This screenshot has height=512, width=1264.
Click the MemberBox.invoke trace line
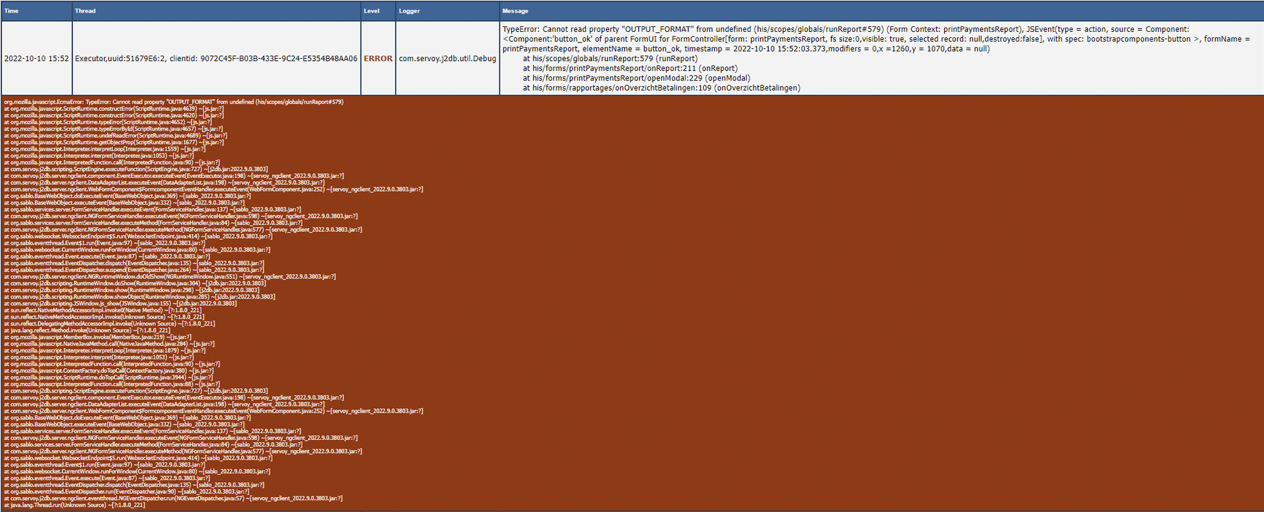tap(98, 337)
